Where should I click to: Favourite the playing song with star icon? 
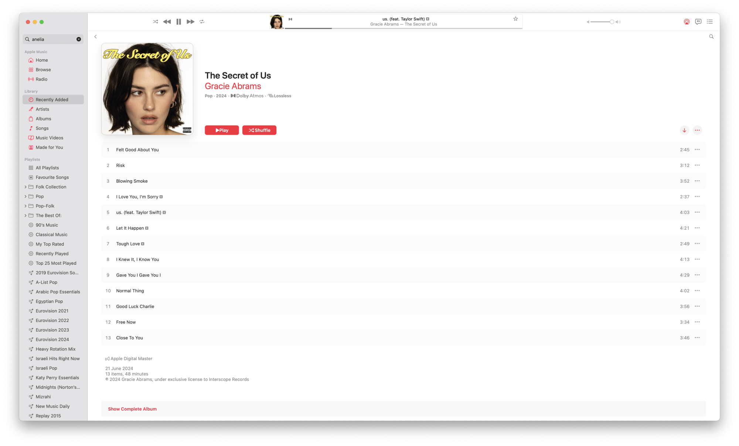coord(515,19)
